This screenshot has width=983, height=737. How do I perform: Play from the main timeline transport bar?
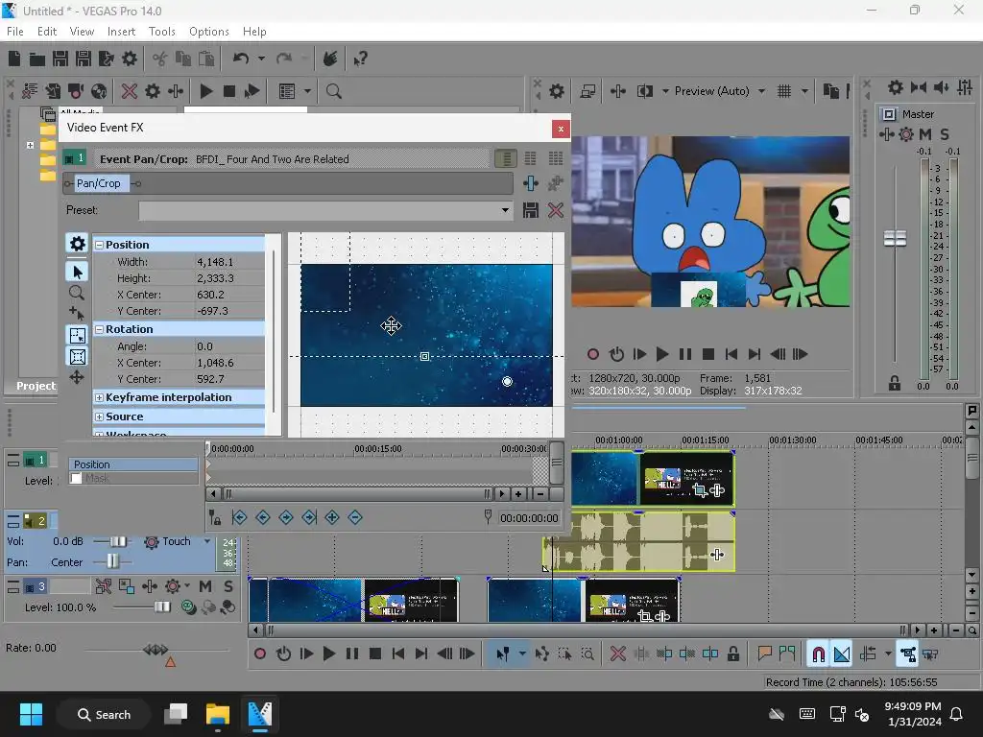pyautogui.click(x=328, y=654)
